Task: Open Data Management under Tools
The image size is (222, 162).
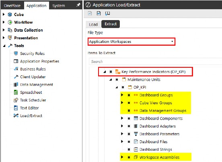Action: [37, 85]
